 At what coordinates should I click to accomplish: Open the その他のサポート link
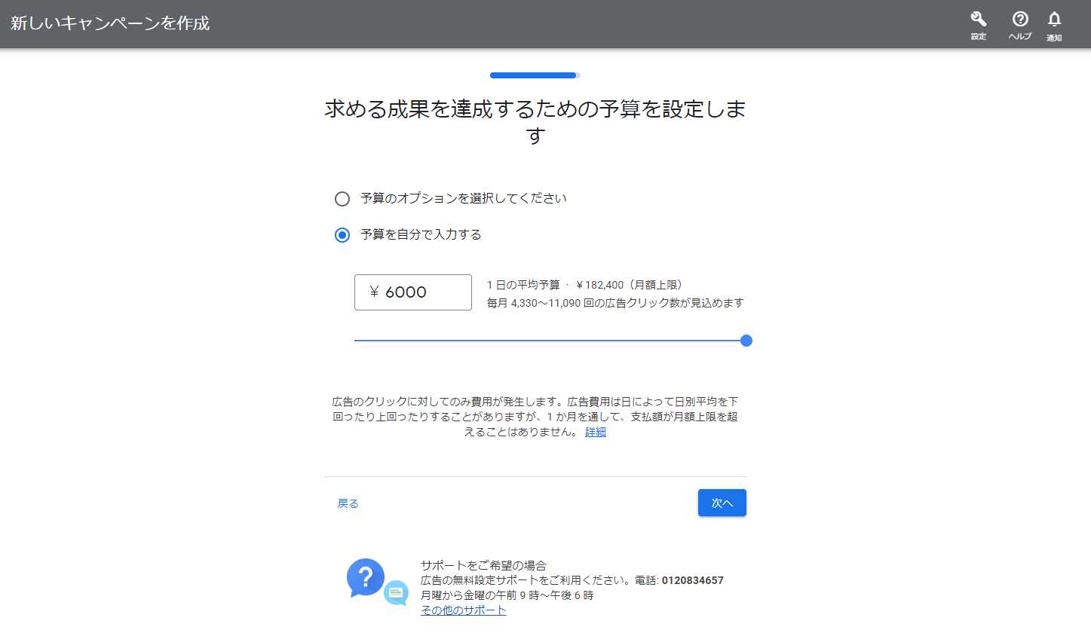[464, 610]
